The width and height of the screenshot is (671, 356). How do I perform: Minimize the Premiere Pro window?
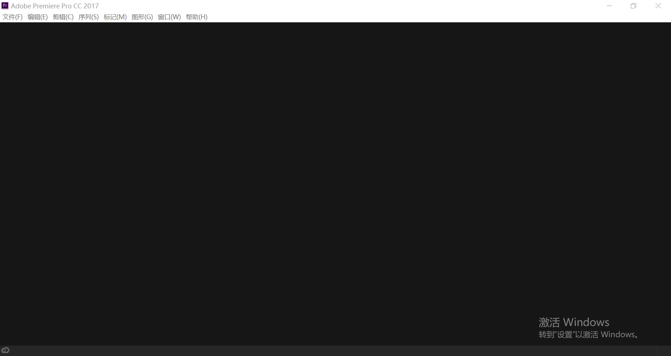point(609,6)
